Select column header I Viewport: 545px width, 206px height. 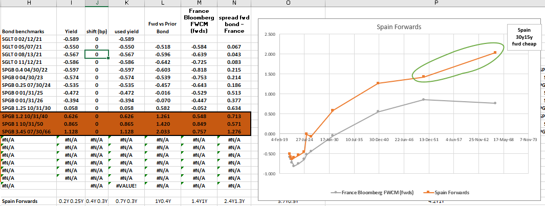(71, 3)
